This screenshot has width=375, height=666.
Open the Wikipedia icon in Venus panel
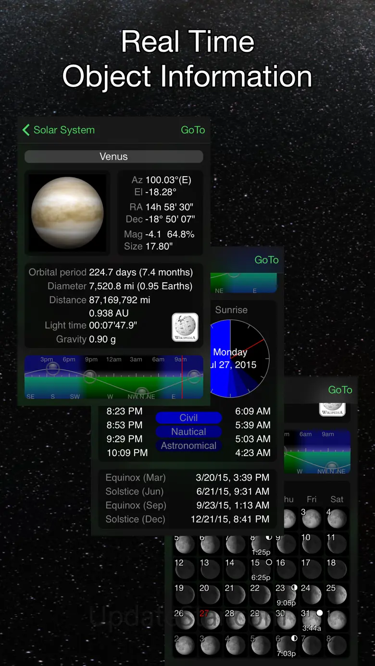click(185, 327)
